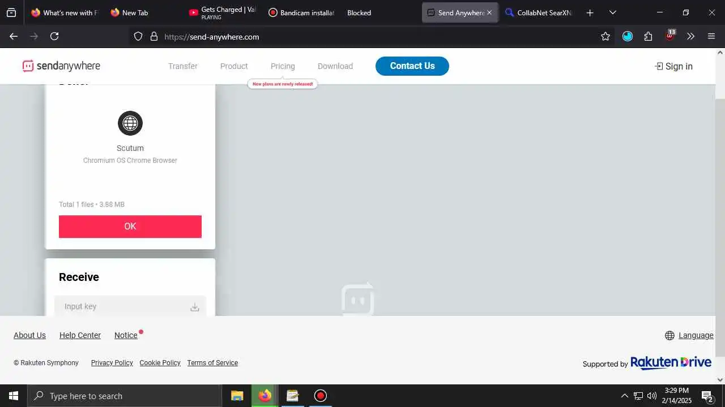This screenshot has width=725, height=407.
Task: Open the Cookie Policy link
Action: coord(160,363)
